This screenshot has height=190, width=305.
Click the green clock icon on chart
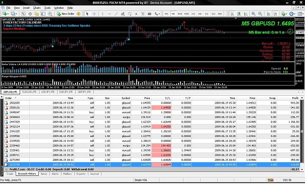290,32
